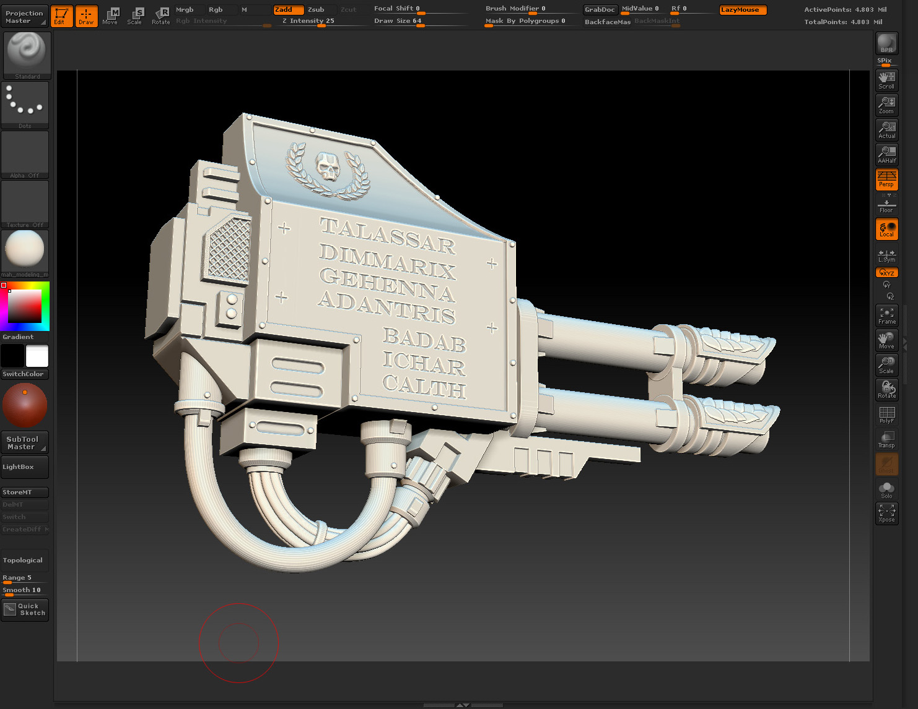The height and width of the screenshot is (709, 918).
Task: Click the Z Intensity 25 slider
Action: (x=322, y=21)
